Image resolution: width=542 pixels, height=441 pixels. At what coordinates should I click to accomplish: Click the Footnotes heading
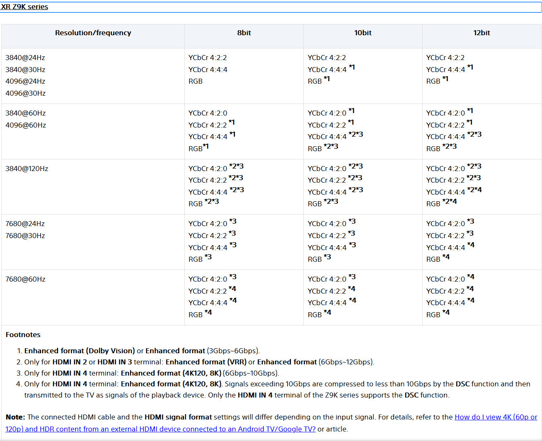[23, 335]
